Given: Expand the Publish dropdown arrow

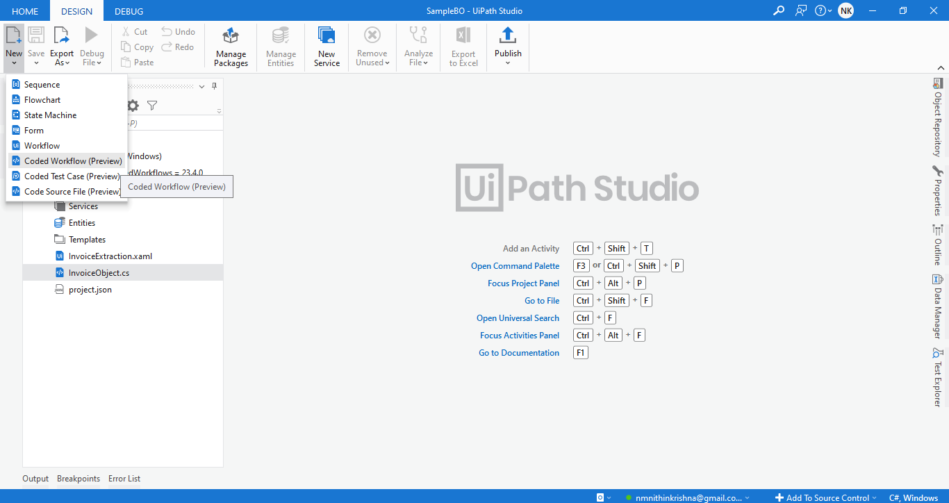Looking at the screenshot, I should [508, 63].
